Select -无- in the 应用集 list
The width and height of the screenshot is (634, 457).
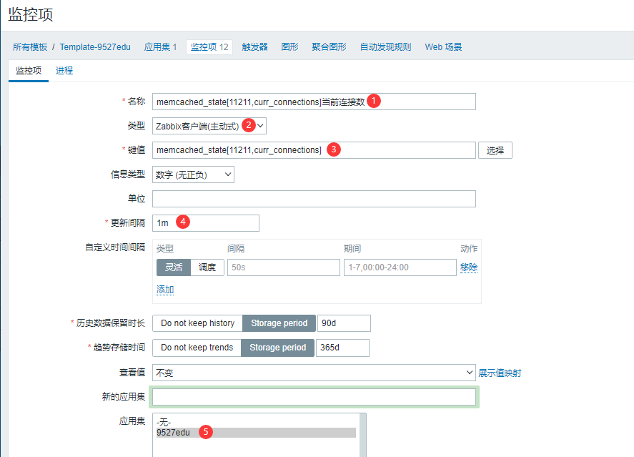point(256,423)
